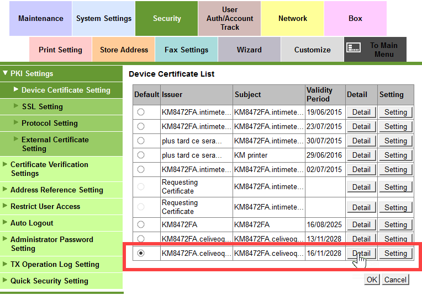Open Detail for 02/07/2015 certificate

[x=361, y=169]
